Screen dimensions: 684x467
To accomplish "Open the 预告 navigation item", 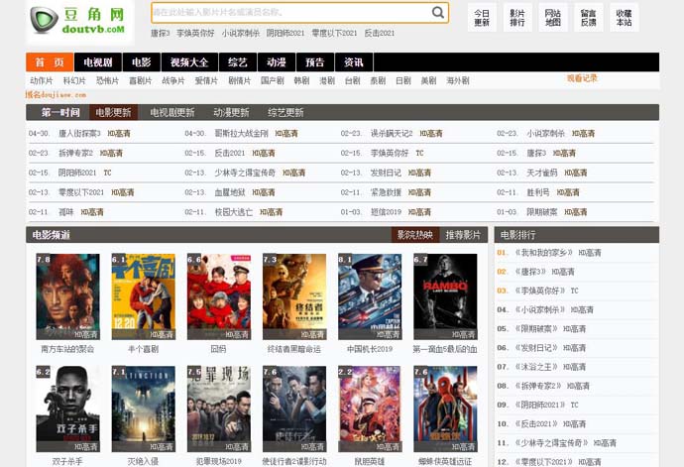I will [315, 62].
